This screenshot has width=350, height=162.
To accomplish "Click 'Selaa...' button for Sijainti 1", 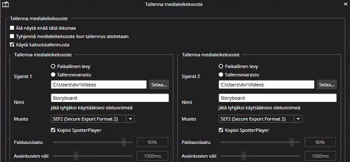I will click(159, 85).
